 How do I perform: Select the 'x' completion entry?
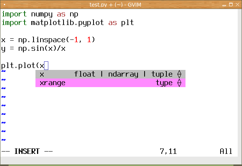click(x=110, y=74)
